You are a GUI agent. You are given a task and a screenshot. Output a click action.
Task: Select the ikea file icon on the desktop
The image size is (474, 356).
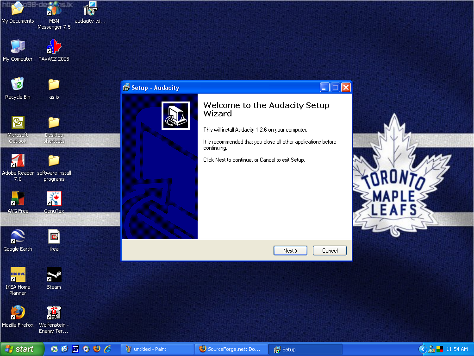click(54, 241)
